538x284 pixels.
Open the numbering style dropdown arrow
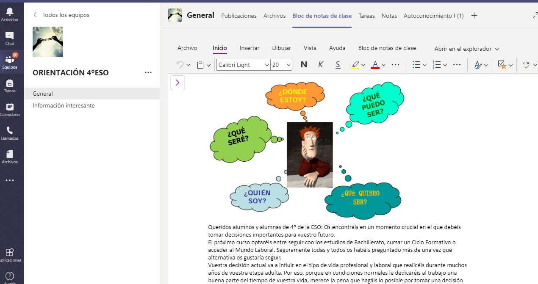pos(445,65)
